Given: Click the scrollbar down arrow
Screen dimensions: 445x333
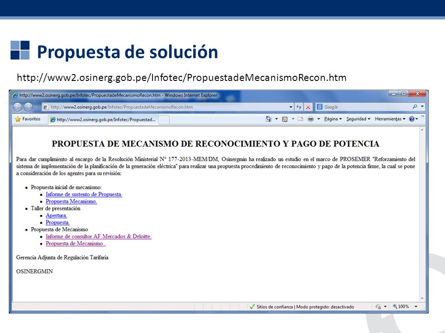Looking at the screenshot, I should pos(422,298).
